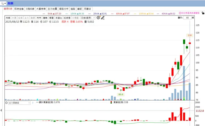
Task: Toggle the 紅綠燈 overlay button
Action: pos(67,18)
